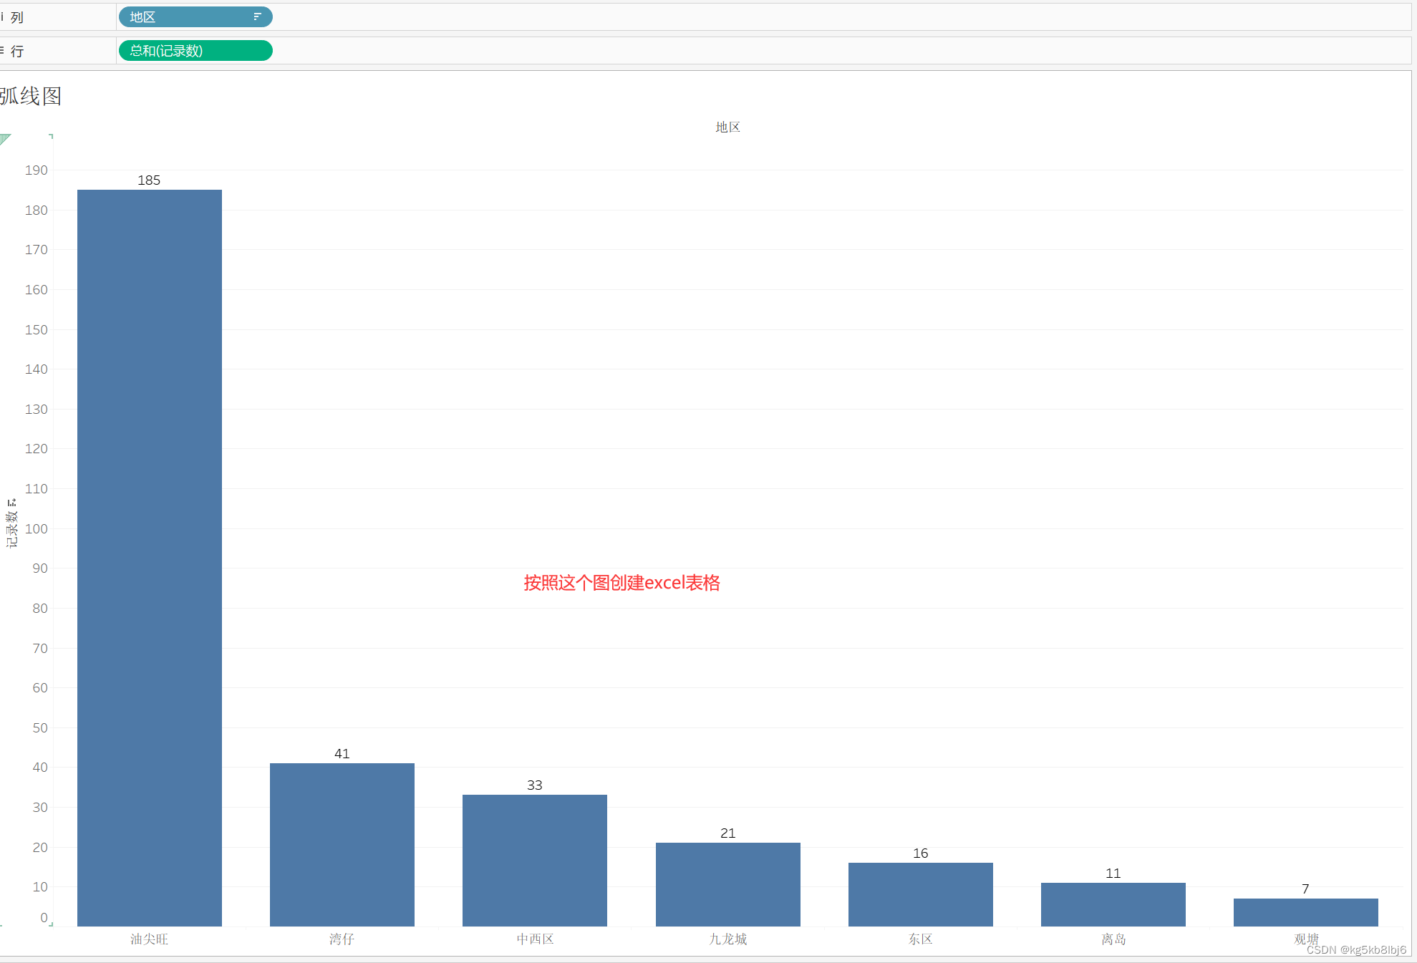The image size is (1417, 963).
Task: Select the 九龙城 bar labeled 21
Action: coord(728,884)
